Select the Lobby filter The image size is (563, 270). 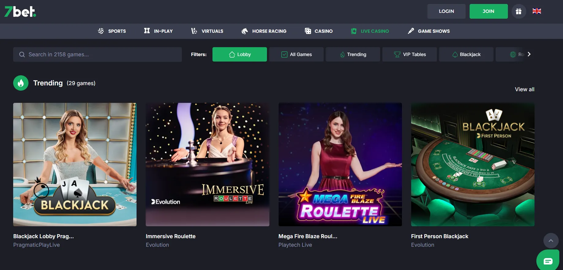click(240, 54)
